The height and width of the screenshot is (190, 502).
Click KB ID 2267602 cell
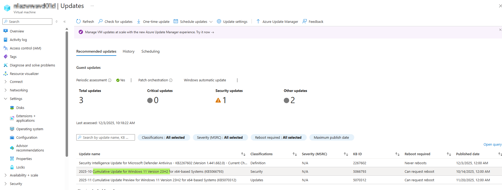360,163
